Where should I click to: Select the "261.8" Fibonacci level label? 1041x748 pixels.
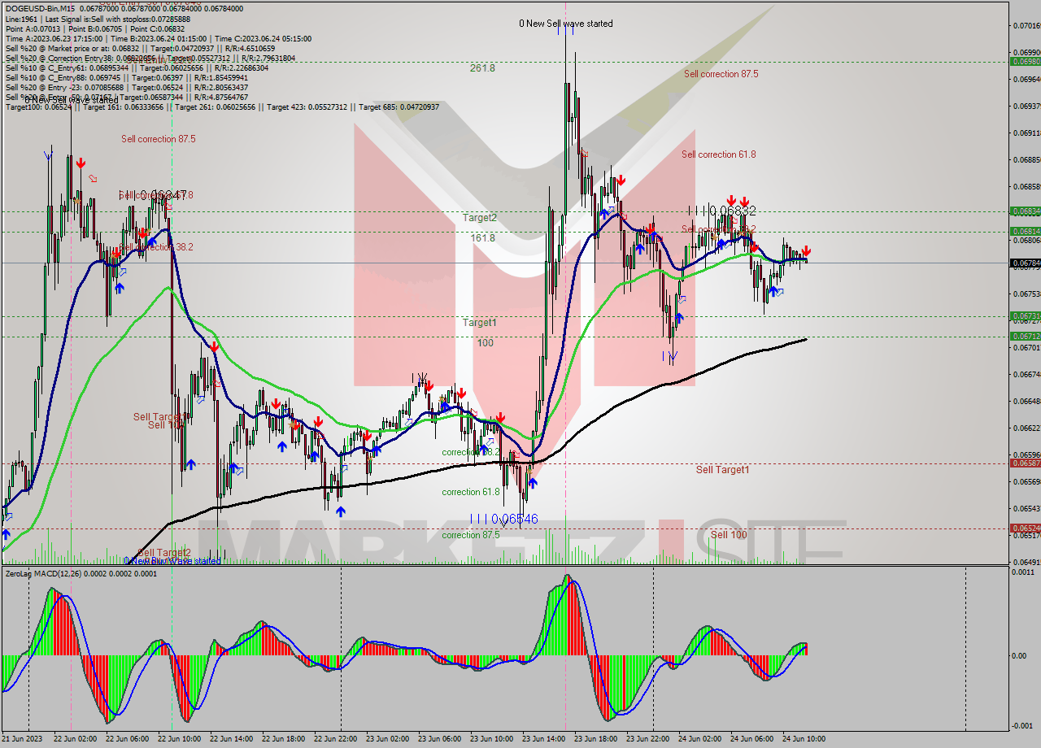point(482,68)
